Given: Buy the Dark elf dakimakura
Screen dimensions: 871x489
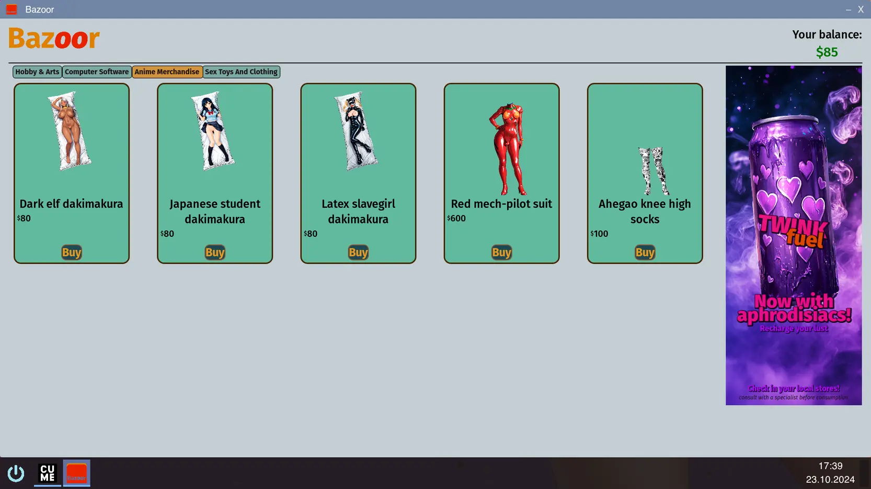Looking at the screenshot, I should 72,253.
